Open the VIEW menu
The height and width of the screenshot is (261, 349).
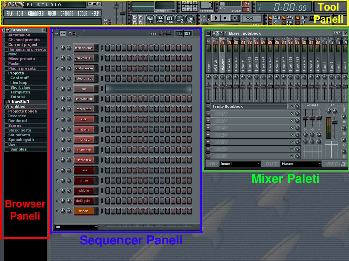coord(52,14)
